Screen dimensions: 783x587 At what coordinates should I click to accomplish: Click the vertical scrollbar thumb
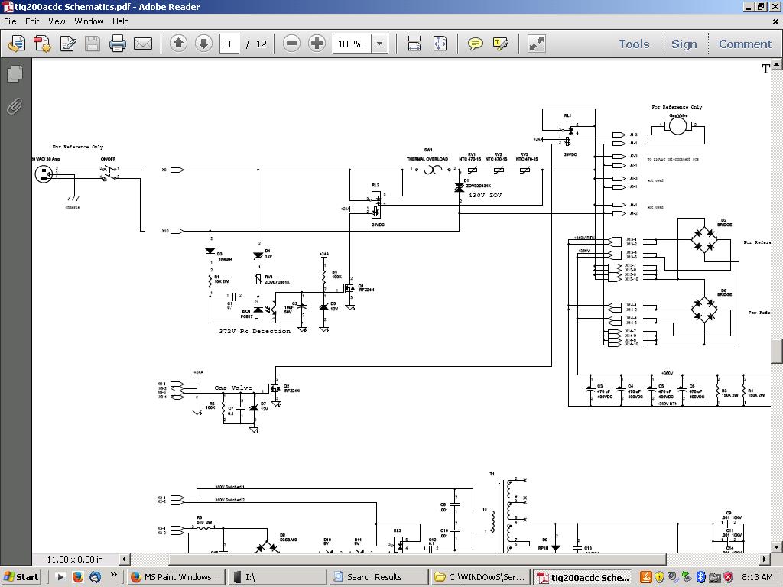(x=777, y=352)
